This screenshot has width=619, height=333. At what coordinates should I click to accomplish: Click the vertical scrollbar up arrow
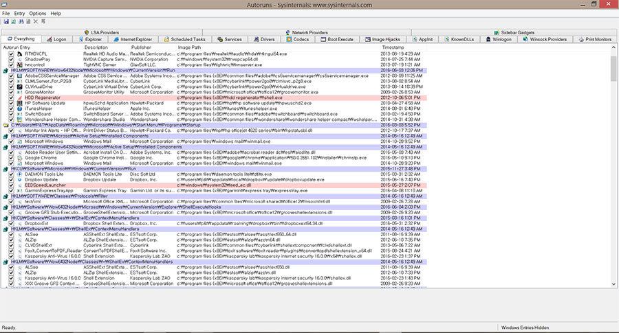(613, 47)
